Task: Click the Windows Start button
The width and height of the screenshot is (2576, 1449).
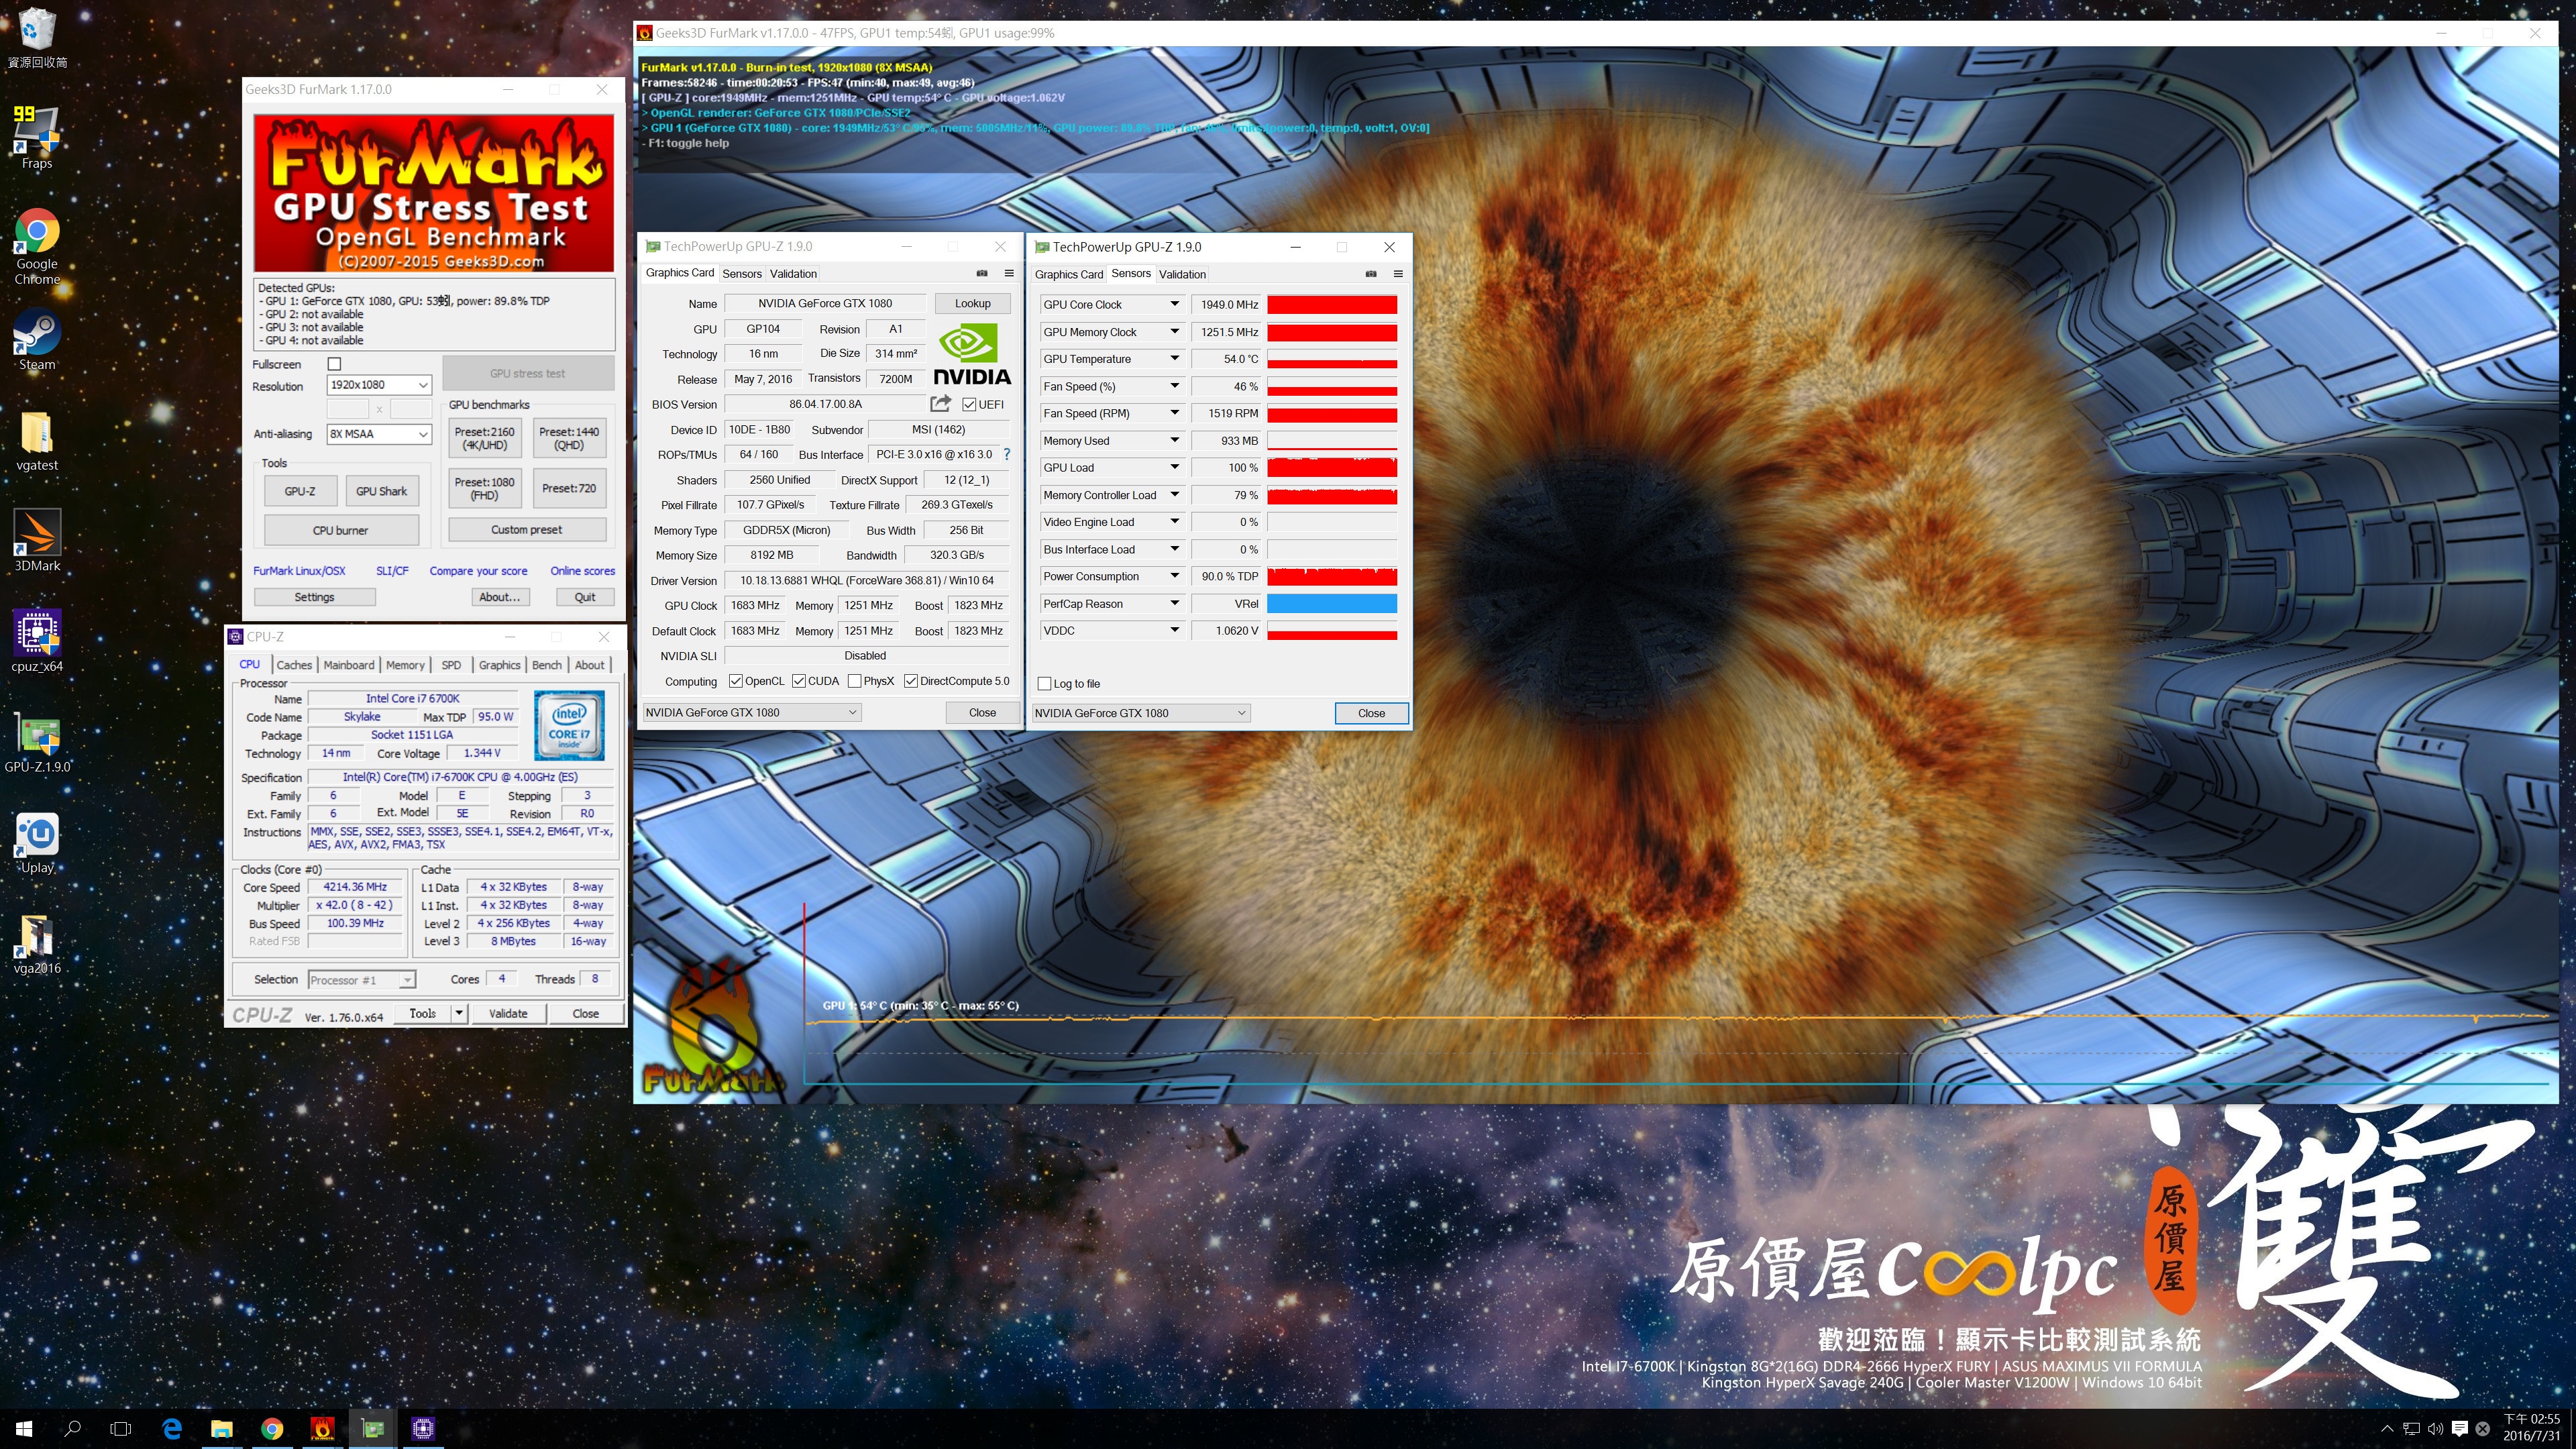Action: (24, 1429)
